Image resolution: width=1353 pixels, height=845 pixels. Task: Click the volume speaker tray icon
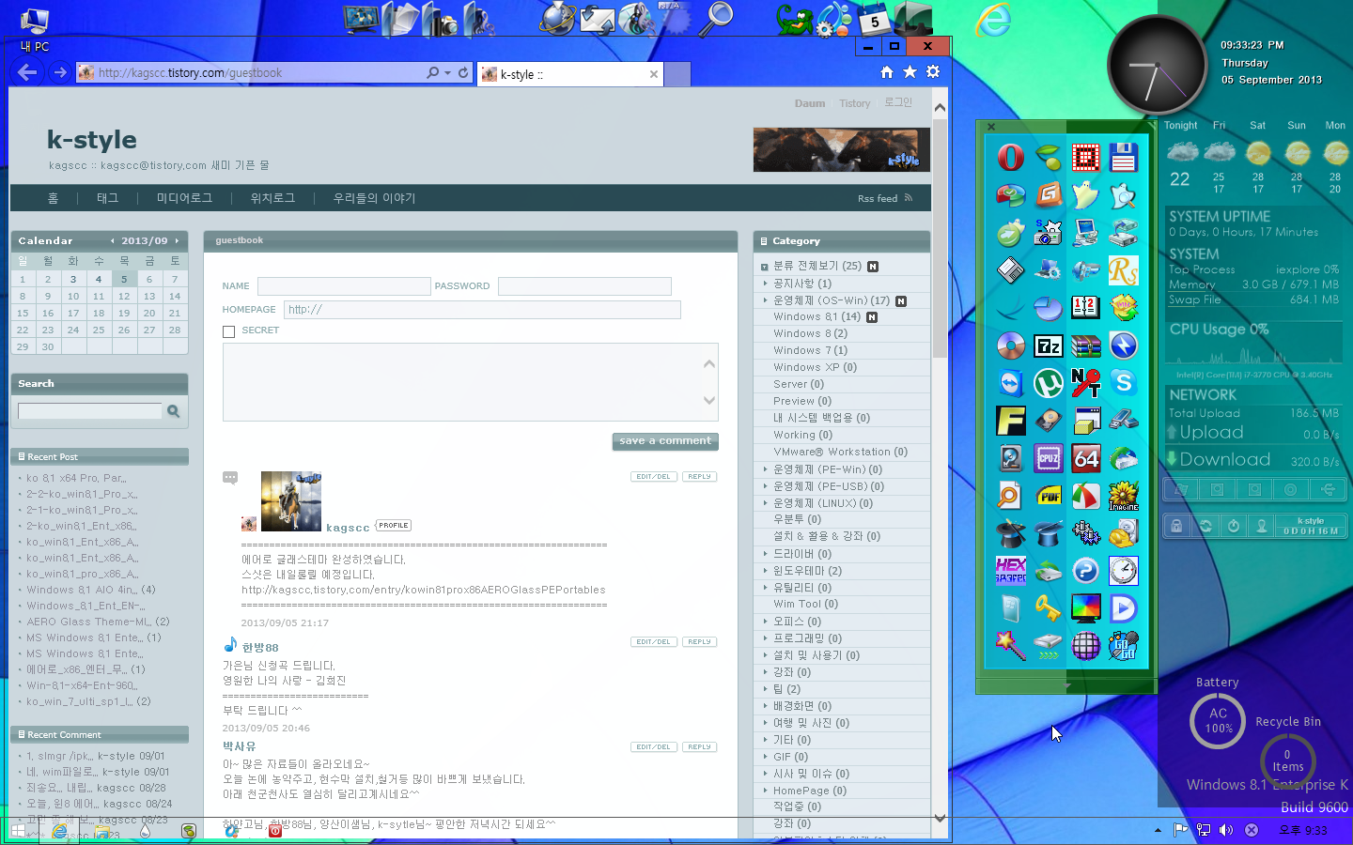(x=1226, y=830)
